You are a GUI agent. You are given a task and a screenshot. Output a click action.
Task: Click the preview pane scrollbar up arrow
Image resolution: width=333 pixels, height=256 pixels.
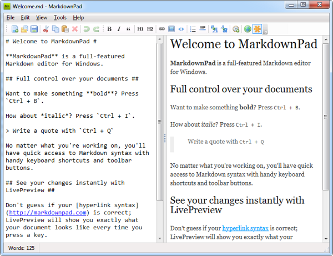tap(326, 40)
